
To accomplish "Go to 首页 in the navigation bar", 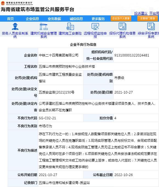I will [x=10, y=19].
